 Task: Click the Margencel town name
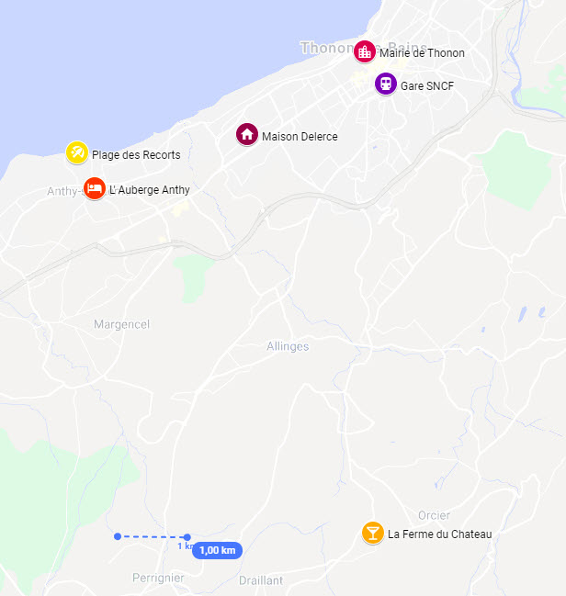[x=121, y=324]
